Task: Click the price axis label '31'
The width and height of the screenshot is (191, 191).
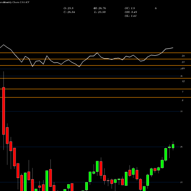Action: pyautogui.click(x=181, y=111)
